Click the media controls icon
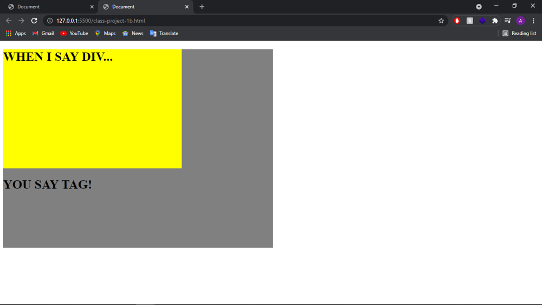542x305 pixels. click(x=508, y=21)
